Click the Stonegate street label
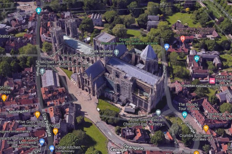232x154 pixels. 19,112
